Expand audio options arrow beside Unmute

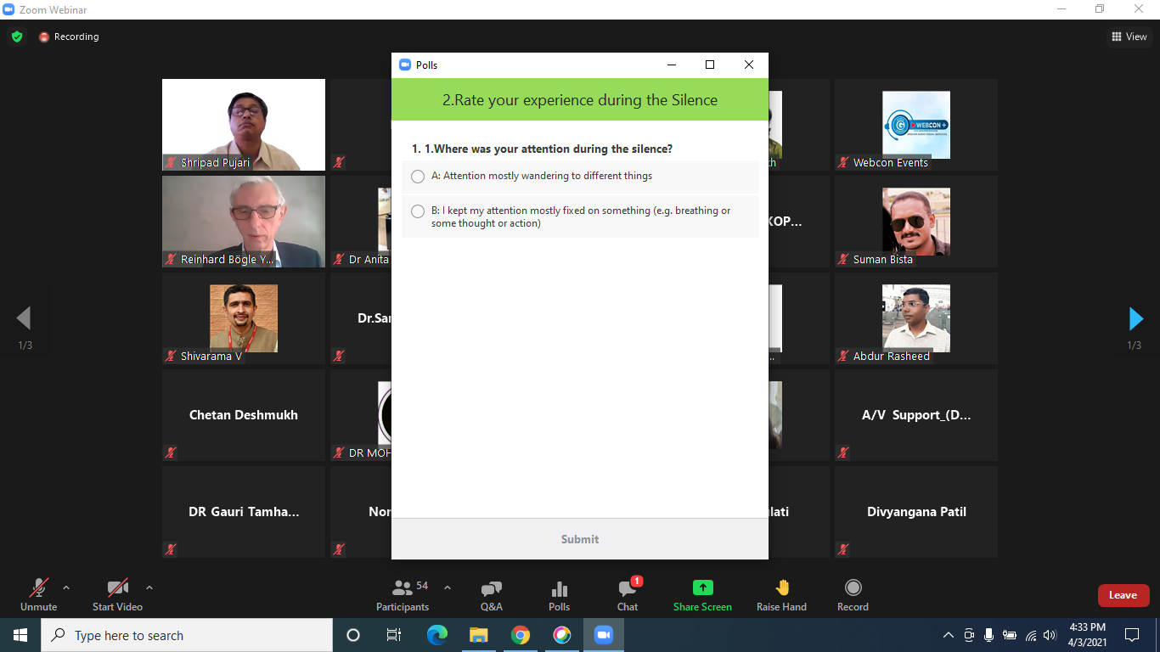coord(66,587)
